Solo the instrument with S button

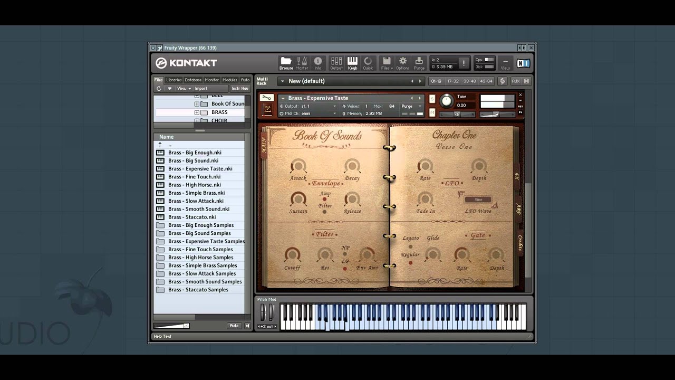pos(432,99)
